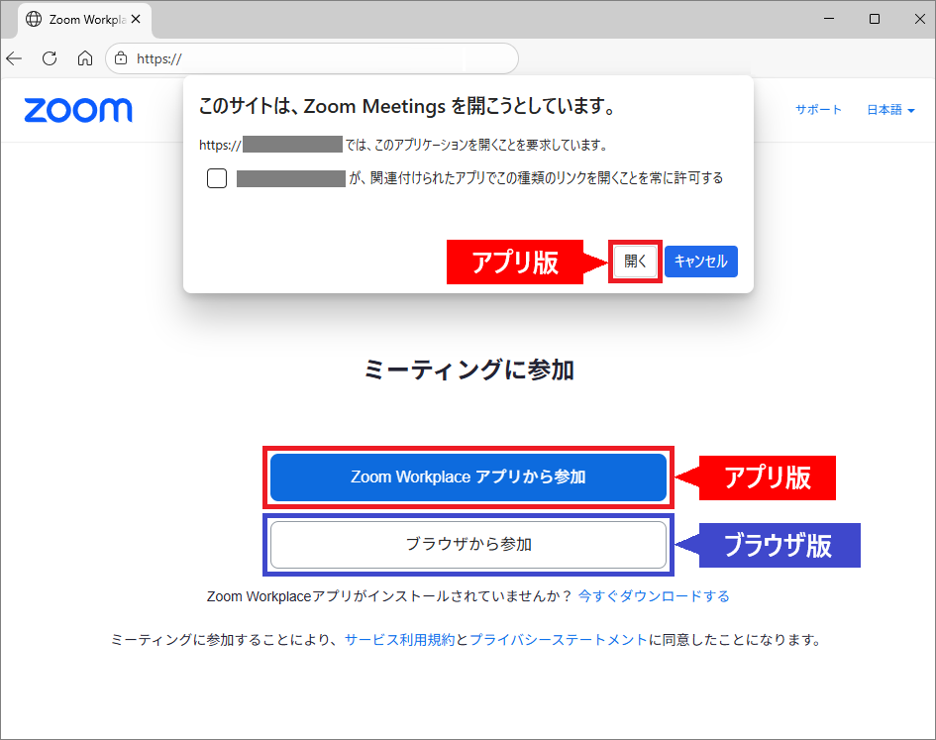Click the dropdown chevron beside 日本語
This screenshot has height=740, width=936.
[x=912, y=111]
